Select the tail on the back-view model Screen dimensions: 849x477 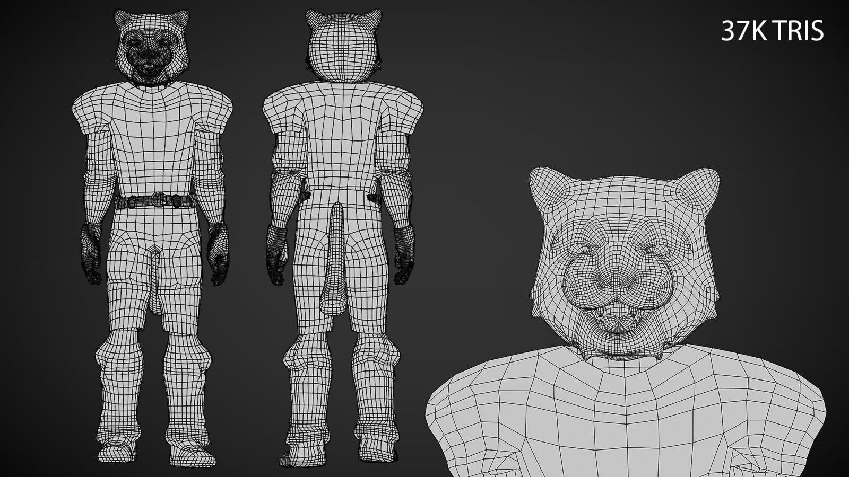coord(333,260)
